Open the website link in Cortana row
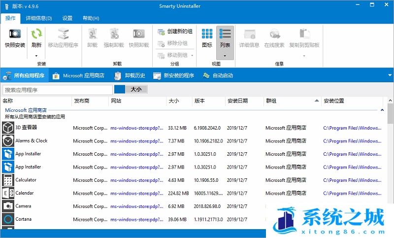Image resolution: width=394 pixels, height=238 pixels. coord(137,219)
